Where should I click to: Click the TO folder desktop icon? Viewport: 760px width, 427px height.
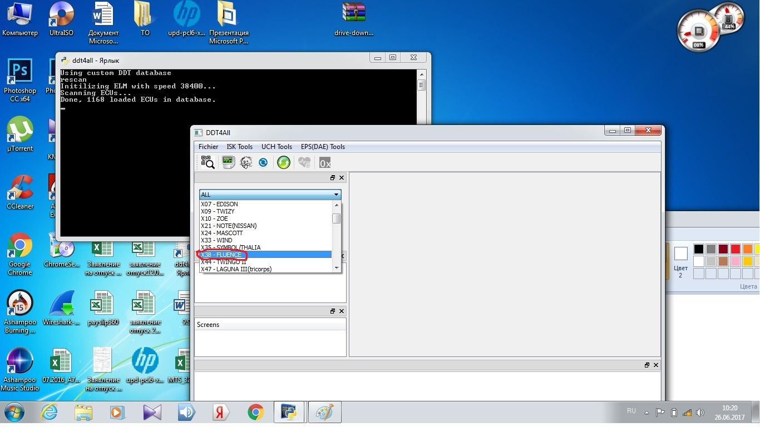coord(145,19)
